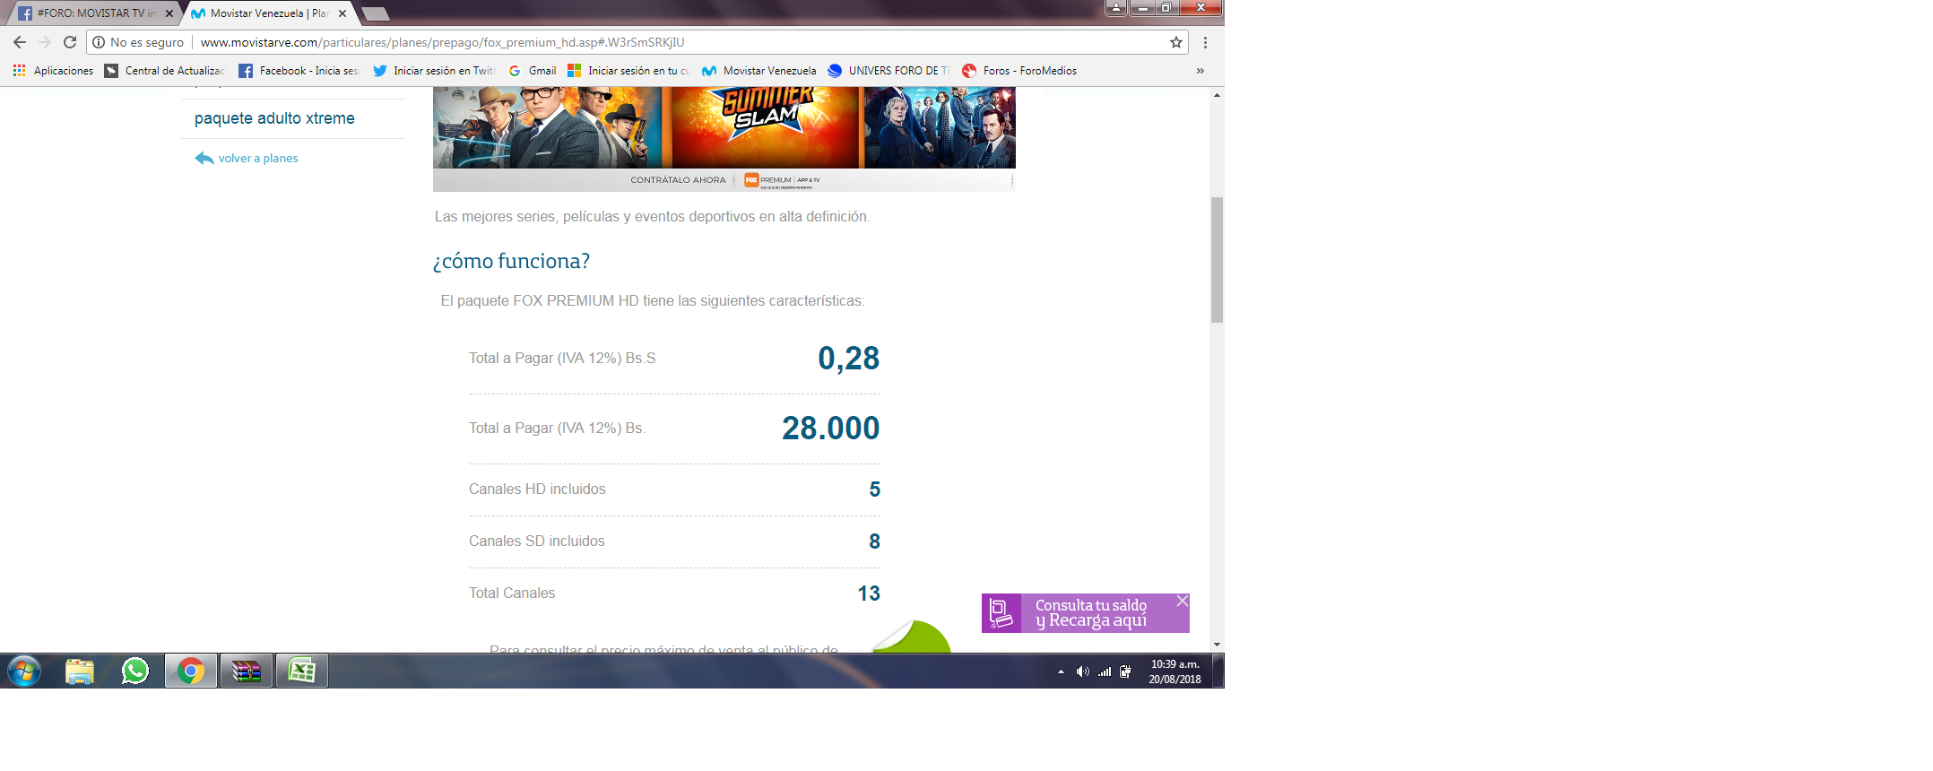The height and width of the screenshot is (771, 1933).
Task: Click the Consulta tu saldo banner
Action: (x=1085, y=613)
